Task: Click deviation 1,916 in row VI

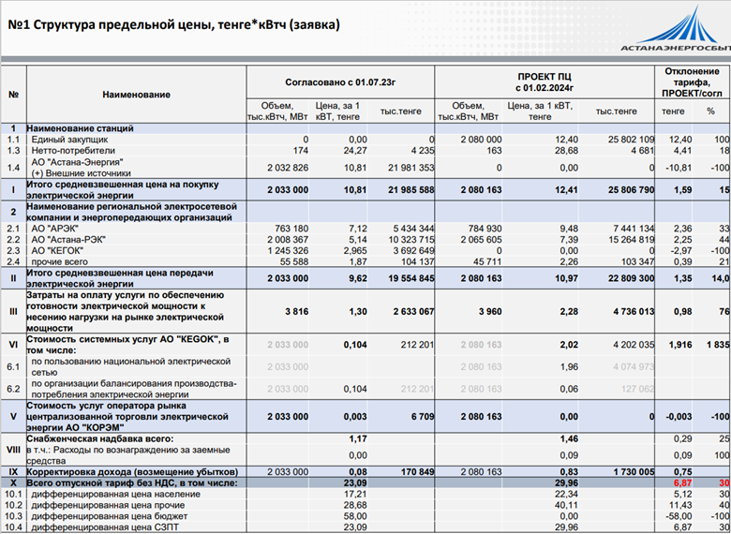Action: coord(680,345)
